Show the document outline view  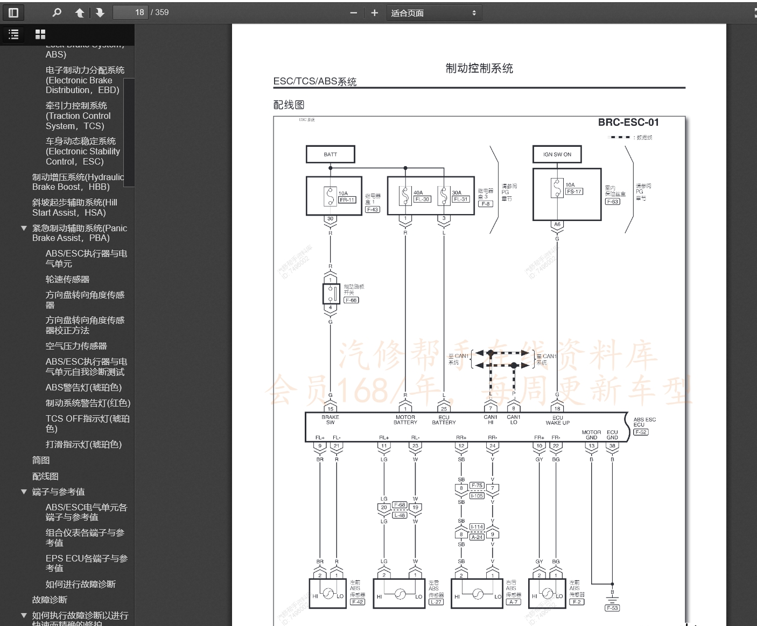13,34
